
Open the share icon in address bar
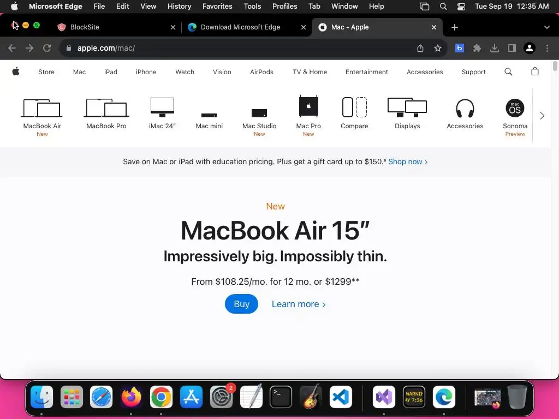click(420, 48)
